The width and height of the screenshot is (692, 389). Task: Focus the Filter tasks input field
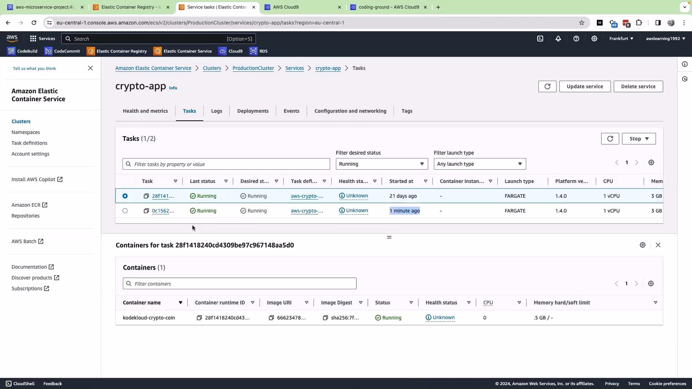coord(226,164)
